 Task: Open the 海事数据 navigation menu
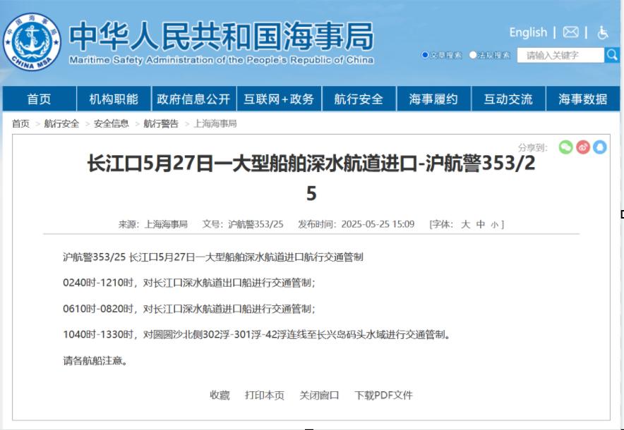(x=582, y=99)
